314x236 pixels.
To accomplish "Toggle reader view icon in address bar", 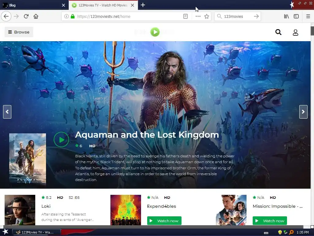I will [x=186, y=16].
